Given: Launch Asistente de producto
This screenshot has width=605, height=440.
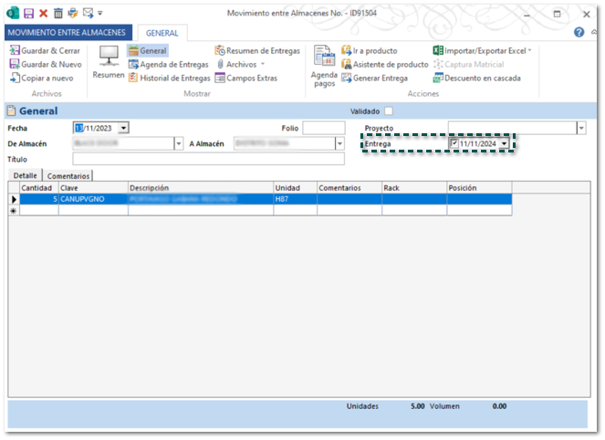Looking at the screenshot, I should (385, 64).
